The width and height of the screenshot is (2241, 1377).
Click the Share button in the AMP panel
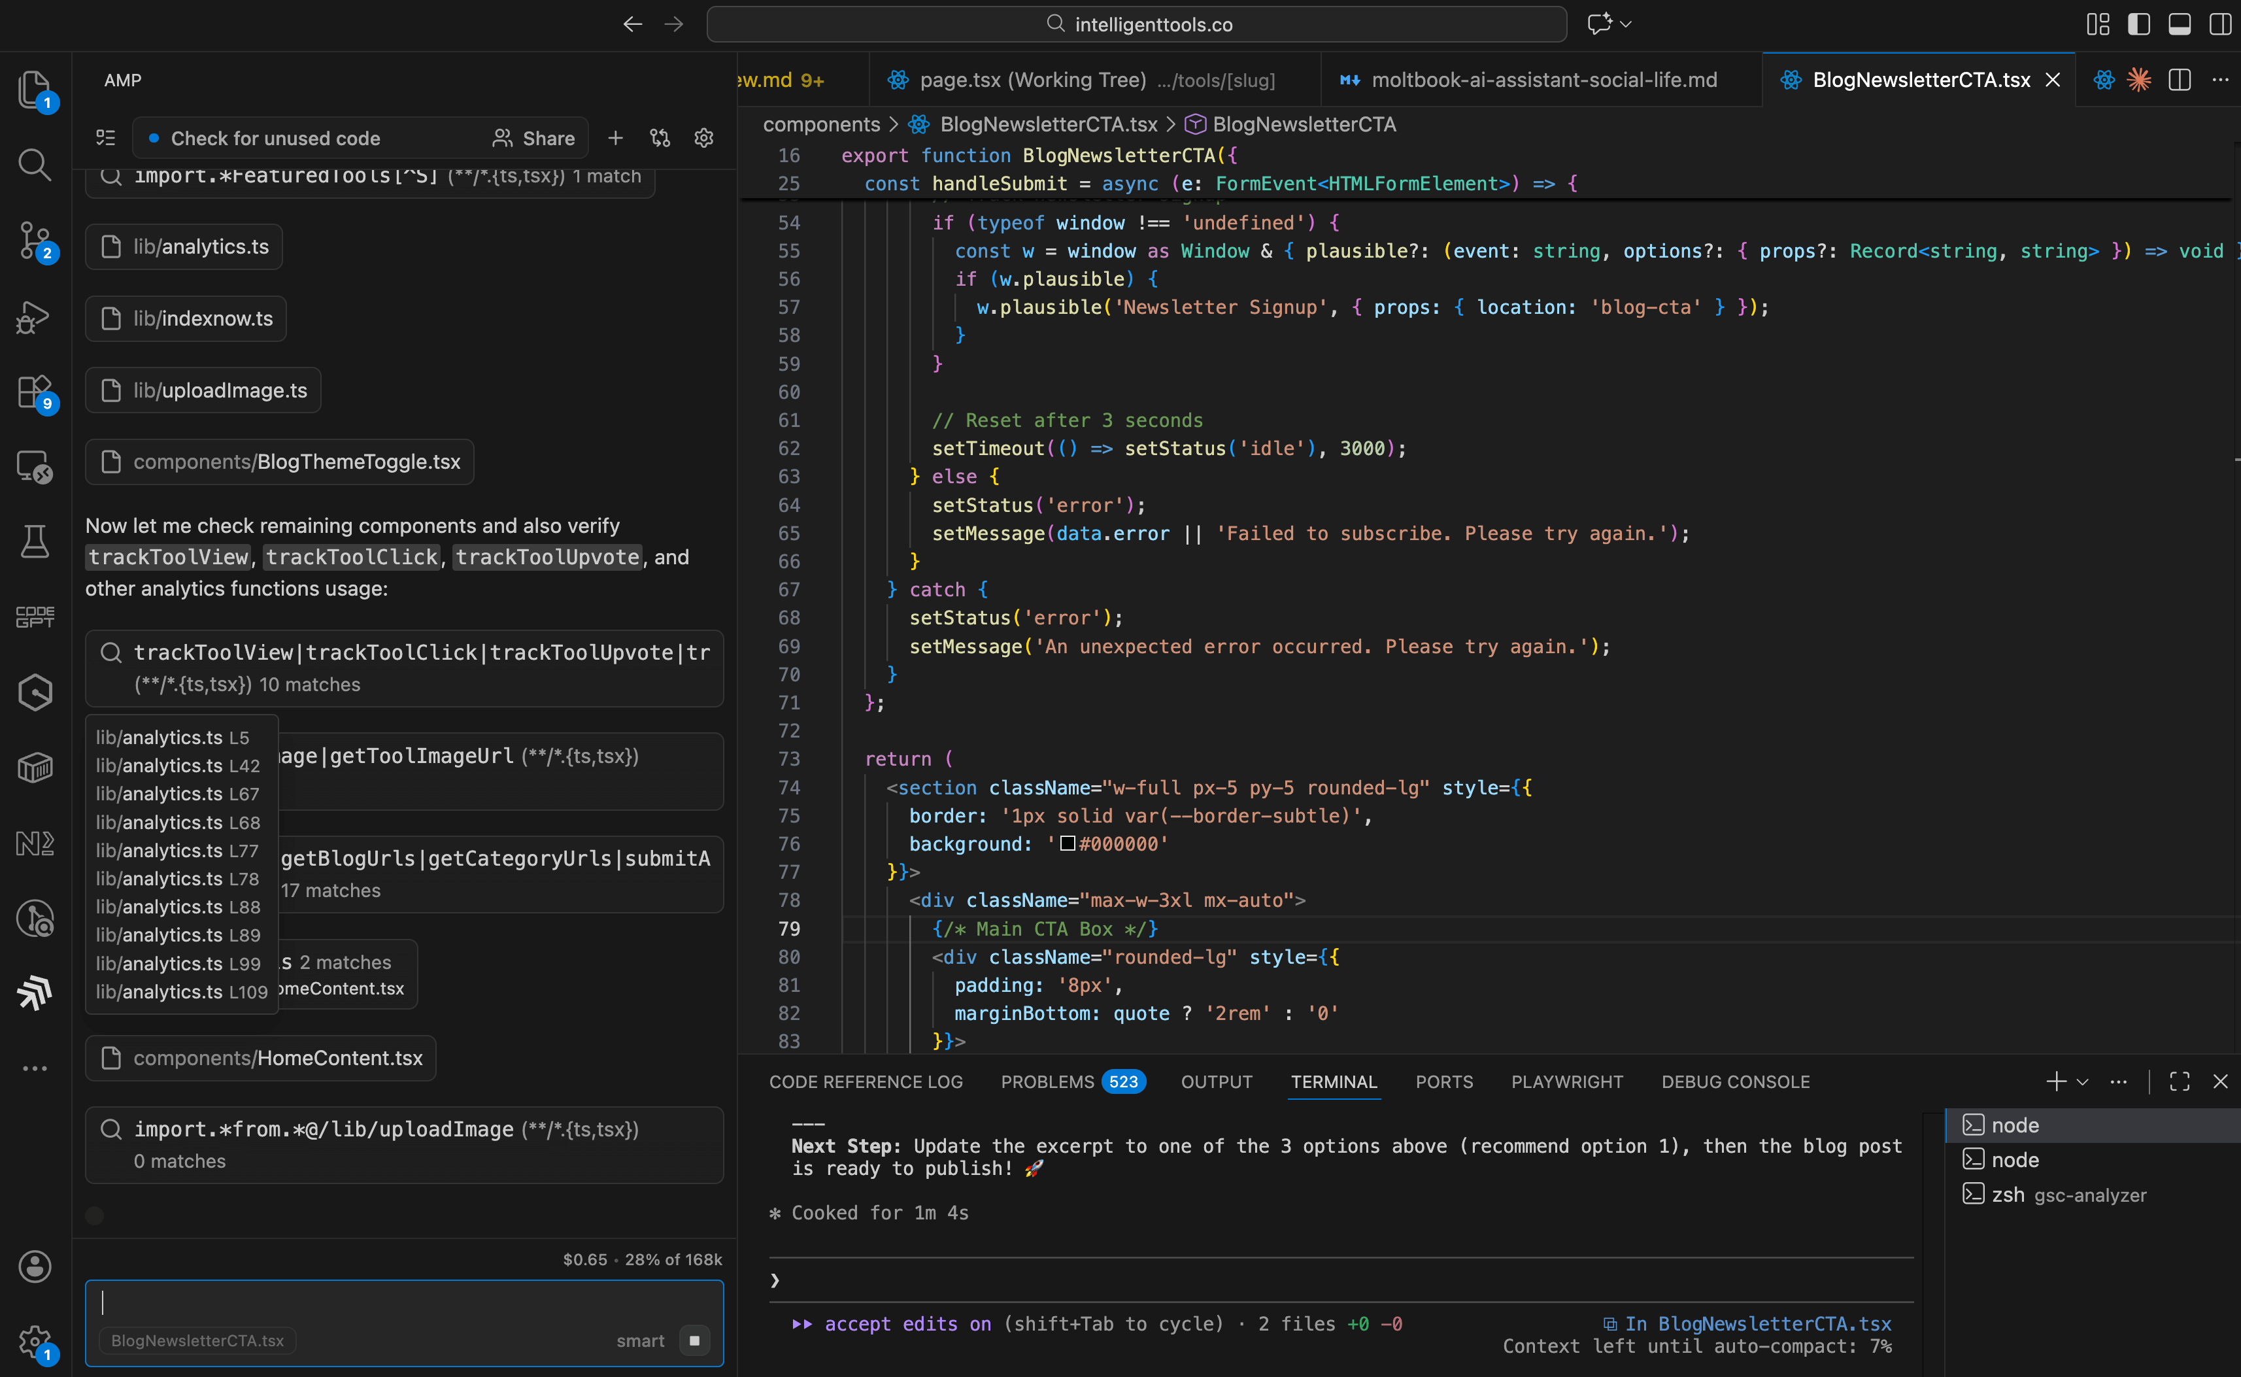[535, 137]
